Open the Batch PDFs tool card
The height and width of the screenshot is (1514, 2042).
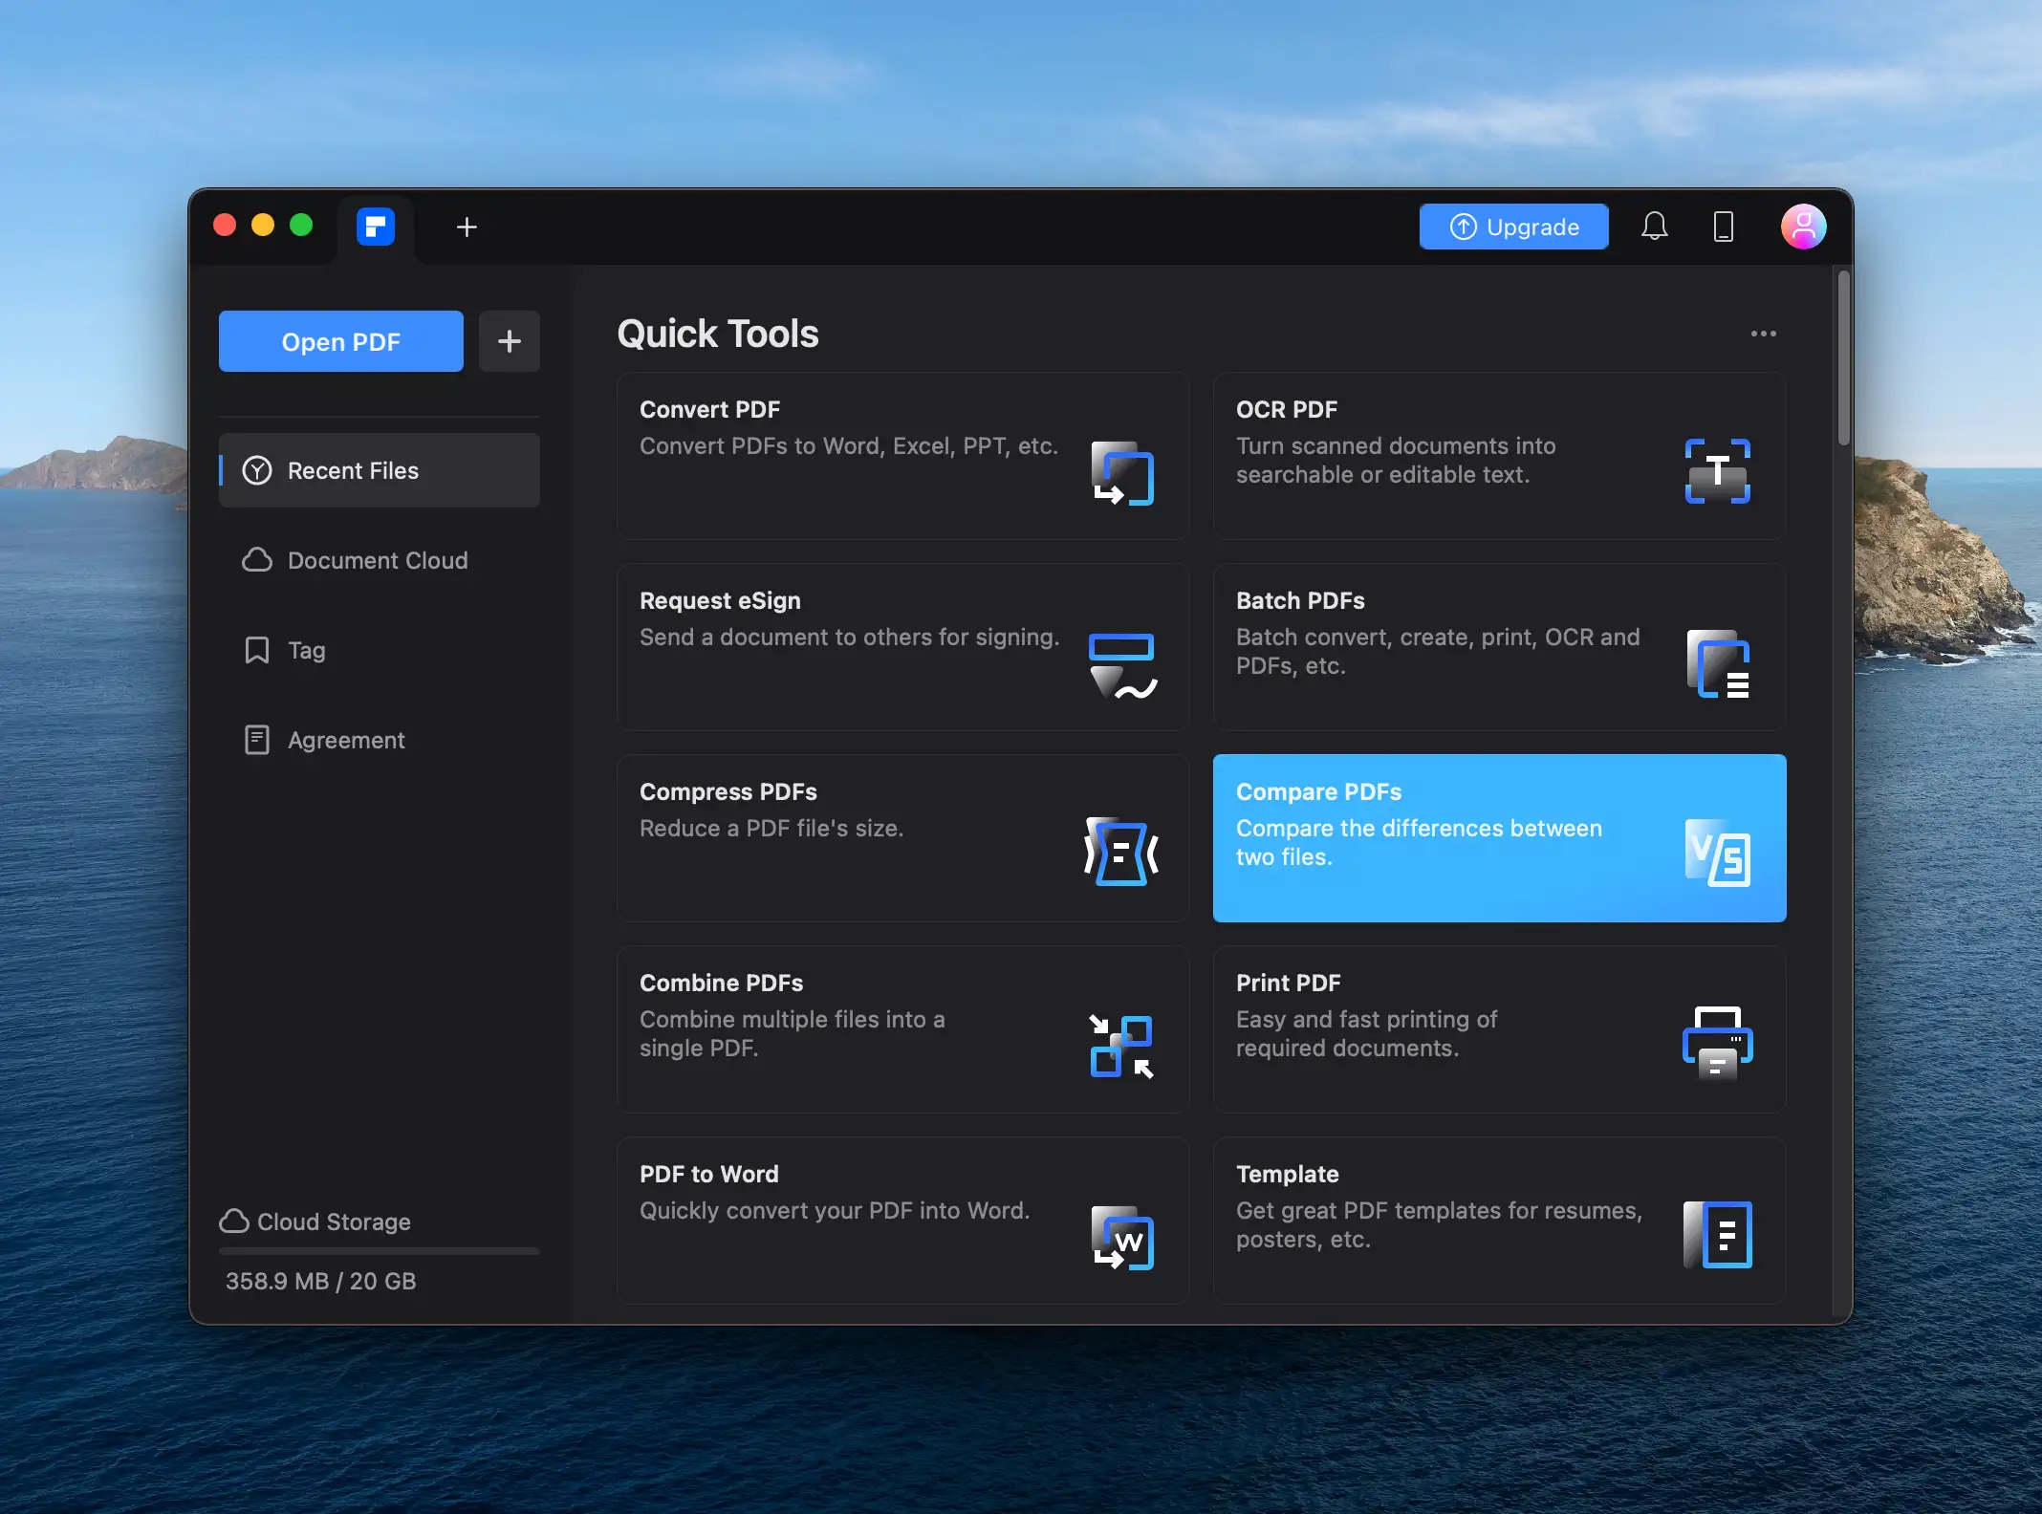(1499, 647)
